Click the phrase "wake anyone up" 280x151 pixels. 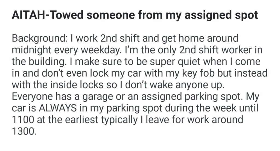[x=194, y=85]
